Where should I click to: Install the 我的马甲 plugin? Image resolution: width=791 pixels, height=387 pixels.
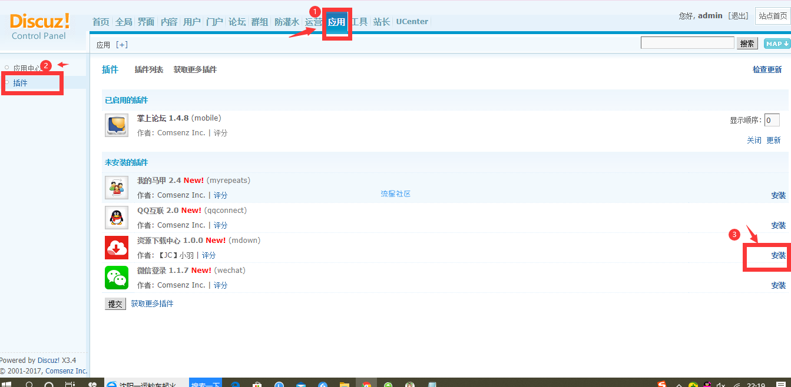[779, 195]
